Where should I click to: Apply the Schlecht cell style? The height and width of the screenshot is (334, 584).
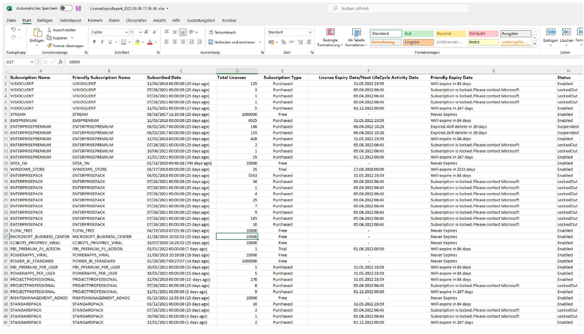(483, 34)
